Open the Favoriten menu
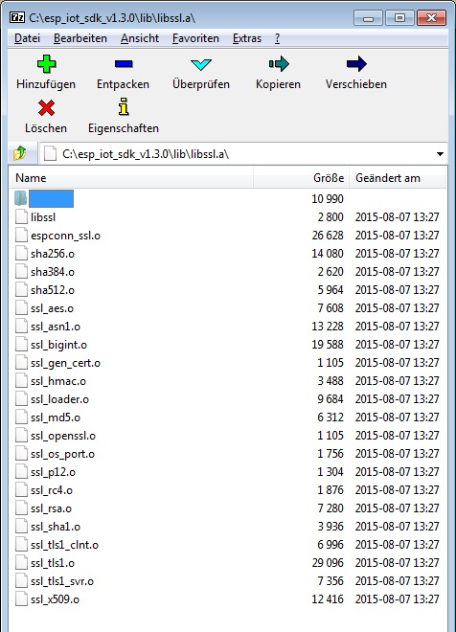This screenshot has width=456, height=632. point(195,38)
